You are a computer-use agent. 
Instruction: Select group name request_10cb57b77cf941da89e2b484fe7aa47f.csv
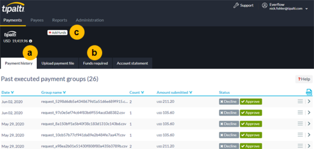point(83,135)
